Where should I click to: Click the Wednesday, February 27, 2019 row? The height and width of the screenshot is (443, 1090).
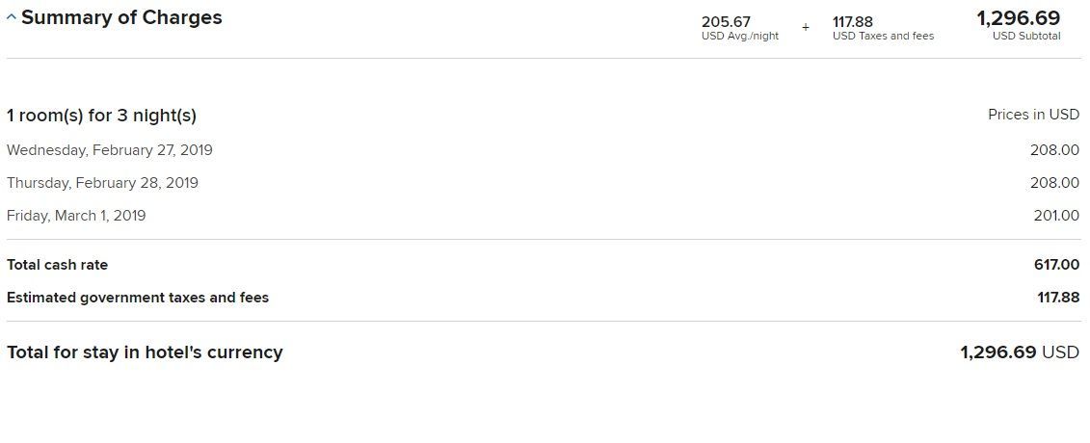[x=110, y=150]
